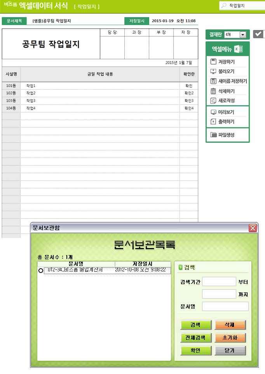Click the 문서명 column header
265x374 pixels.
76,264
